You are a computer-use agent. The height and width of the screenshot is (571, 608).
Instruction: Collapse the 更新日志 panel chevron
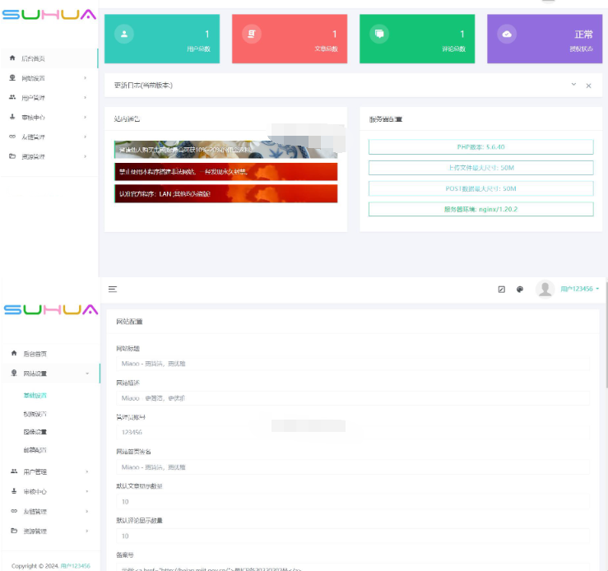click(x=573, y=85)
